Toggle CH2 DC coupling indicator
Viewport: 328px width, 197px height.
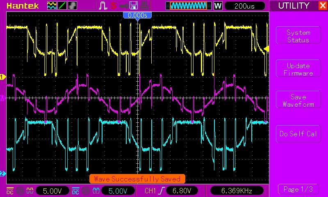[75, 190]
